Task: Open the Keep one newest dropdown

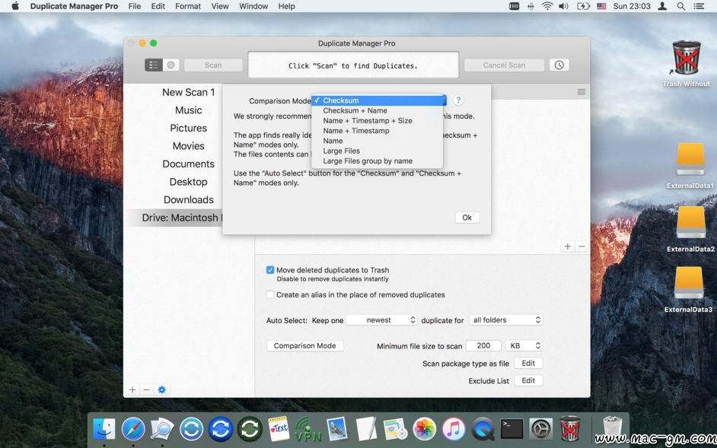Action: (381, 320)
